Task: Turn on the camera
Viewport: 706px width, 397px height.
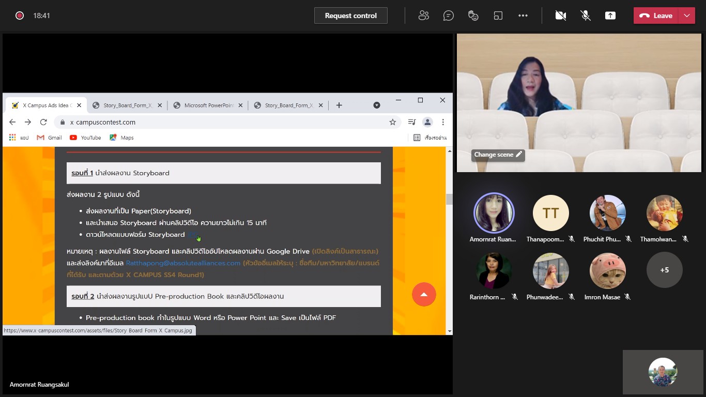Action: pyautogui.click(x=561, y=16)
